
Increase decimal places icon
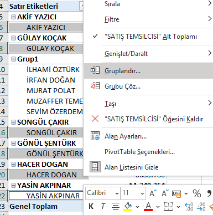189,207
